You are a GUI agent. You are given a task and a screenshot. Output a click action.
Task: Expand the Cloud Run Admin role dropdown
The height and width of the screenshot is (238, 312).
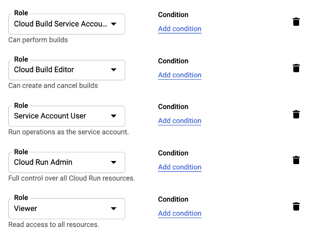point(67,162)
